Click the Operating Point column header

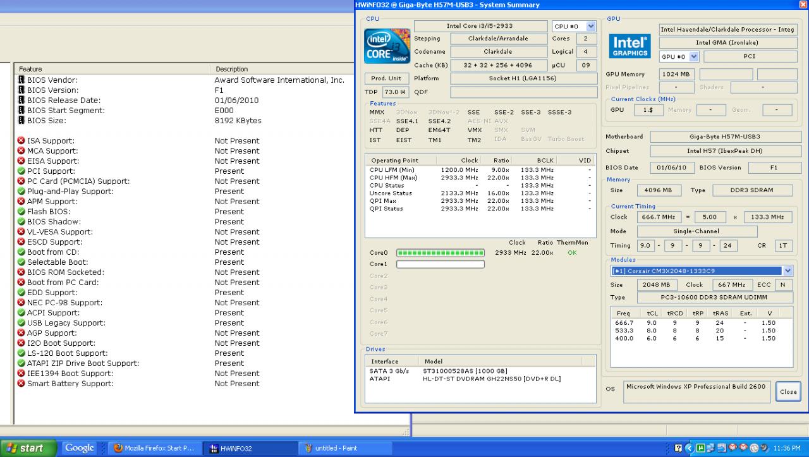point(401,161)
